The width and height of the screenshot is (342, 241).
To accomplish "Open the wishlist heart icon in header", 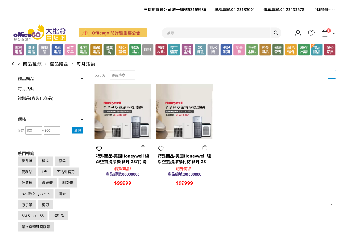I will (x=311, y=33).
